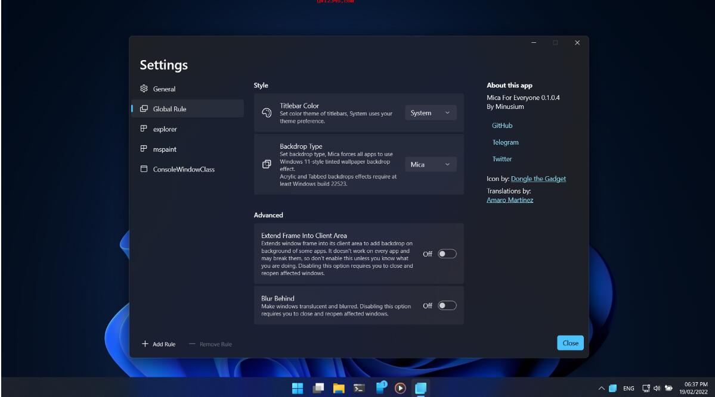Screen dimensions: 715x397
Task: Open the taskbar app with notification badge
Action: (380, 387)
